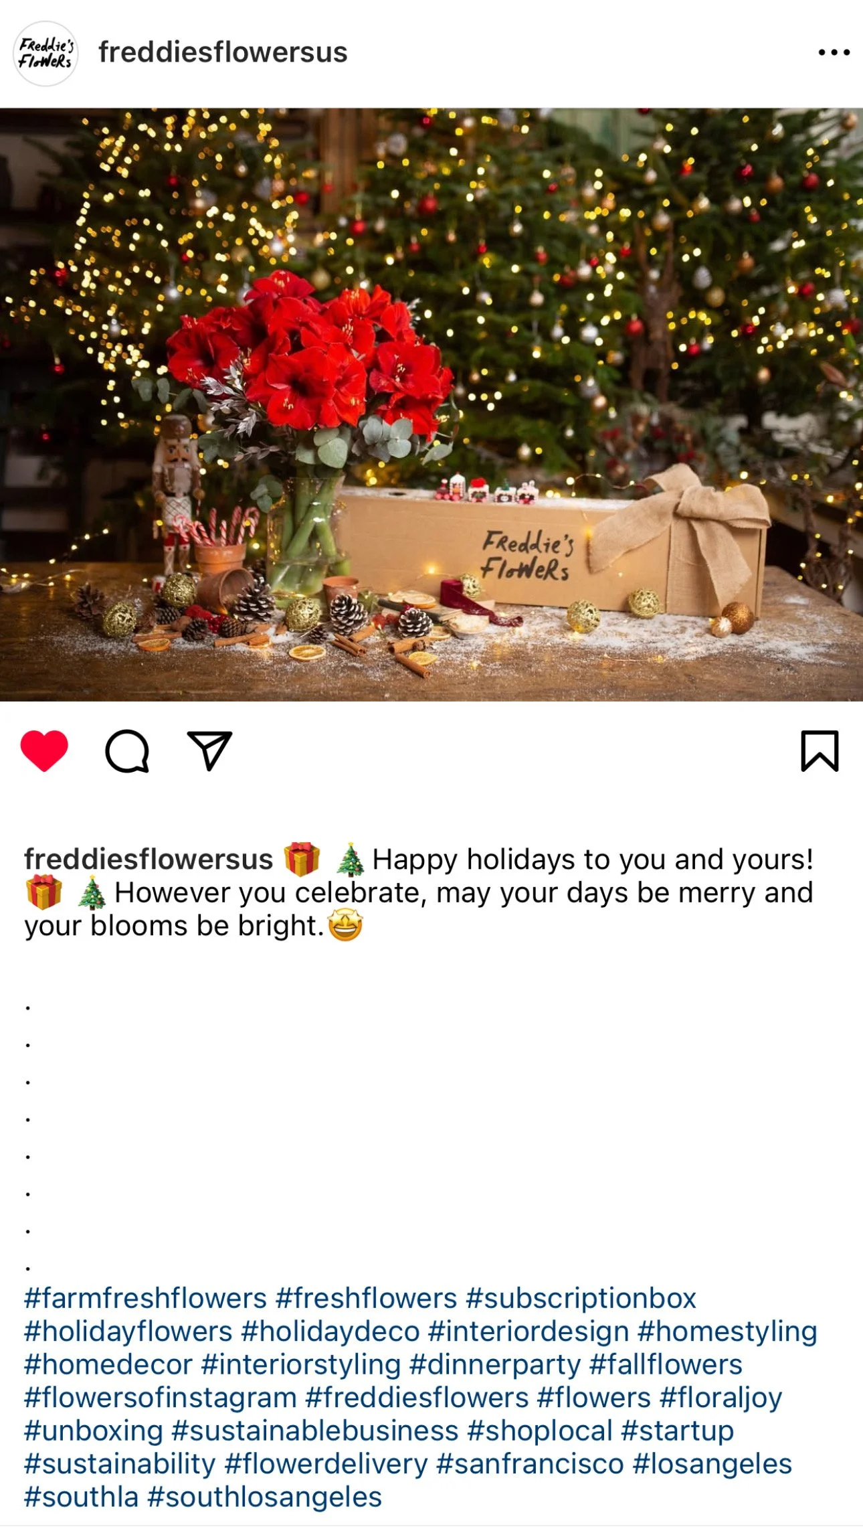
Task: Open Freddie's Flowers profile picture
Action: (45, 53)
